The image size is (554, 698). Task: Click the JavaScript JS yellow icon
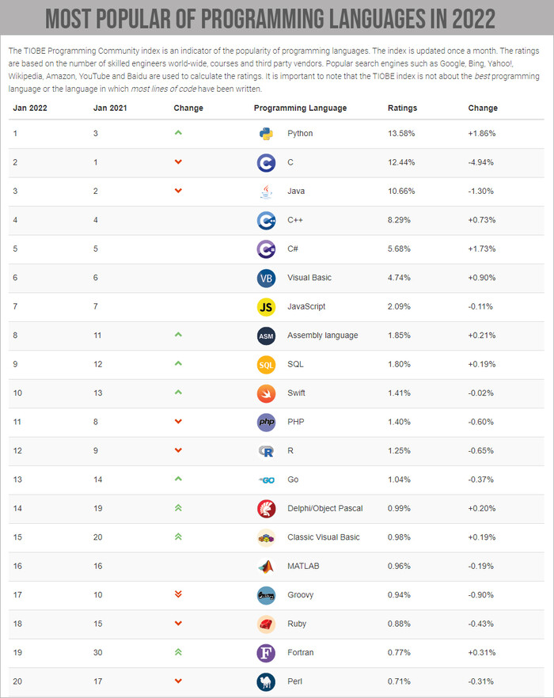tap(266, 306)
